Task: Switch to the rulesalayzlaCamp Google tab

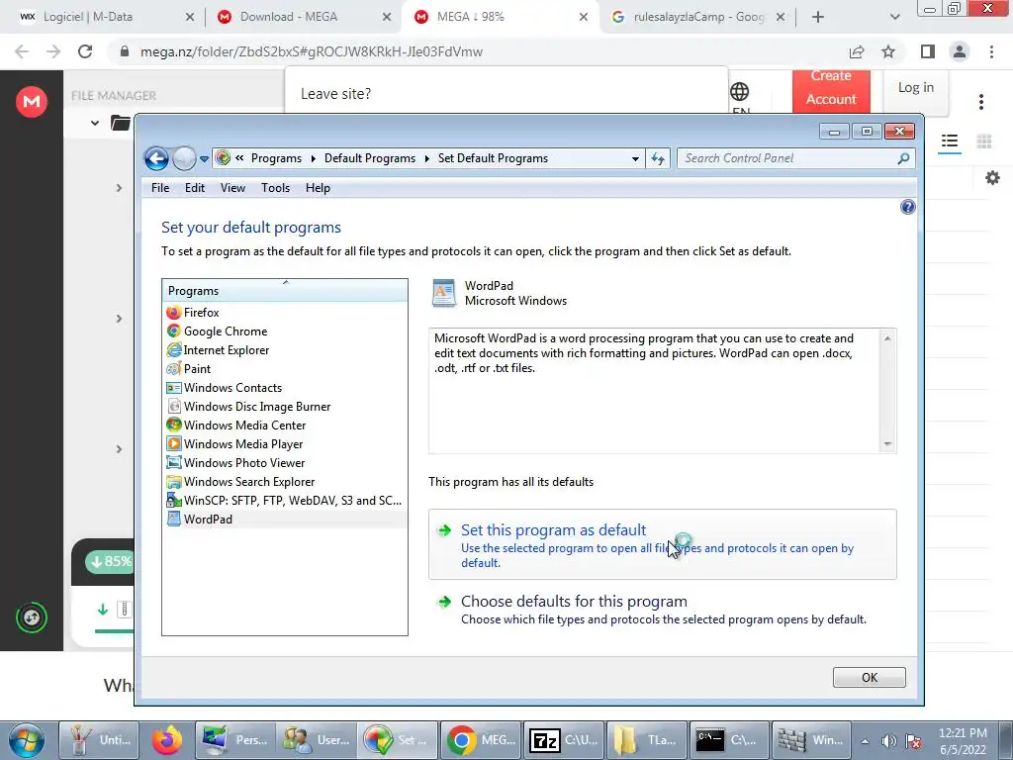Action: coord(695,17)
